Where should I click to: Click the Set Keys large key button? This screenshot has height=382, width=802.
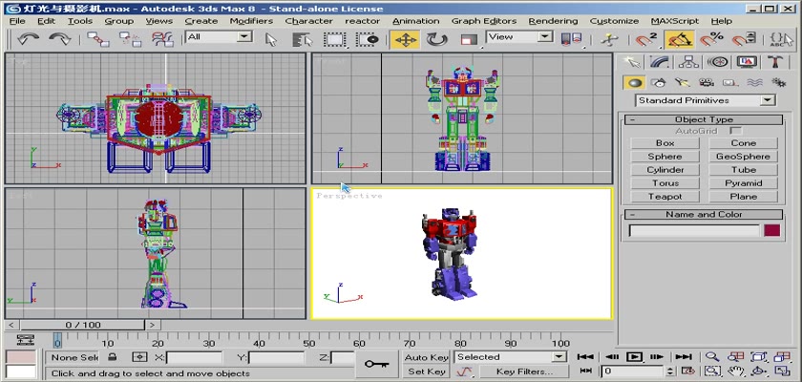tap(376, 364)
